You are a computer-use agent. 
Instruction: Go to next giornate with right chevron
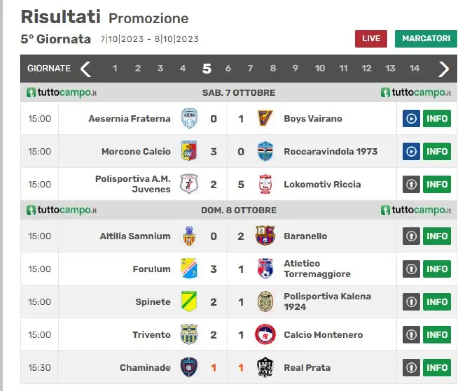click(x=444, y=69)
